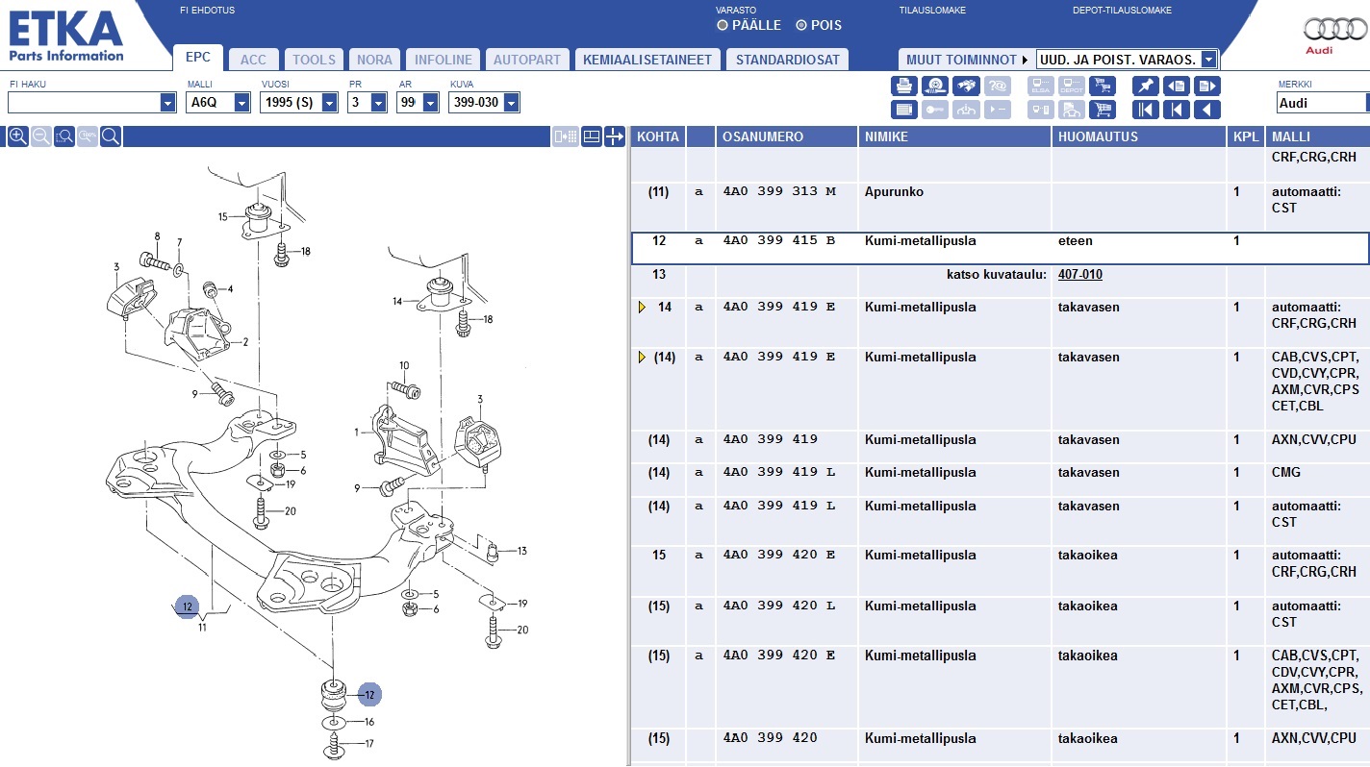Screen dimensions: 1370x767
Task: Toggle the split panel layout icon
Action: click(x=592, y=136)
